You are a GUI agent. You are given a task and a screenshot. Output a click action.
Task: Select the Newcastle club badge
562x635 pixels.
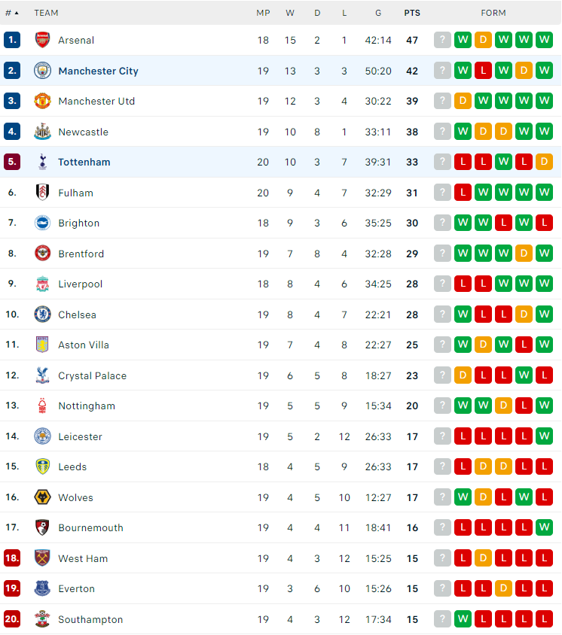42,132
